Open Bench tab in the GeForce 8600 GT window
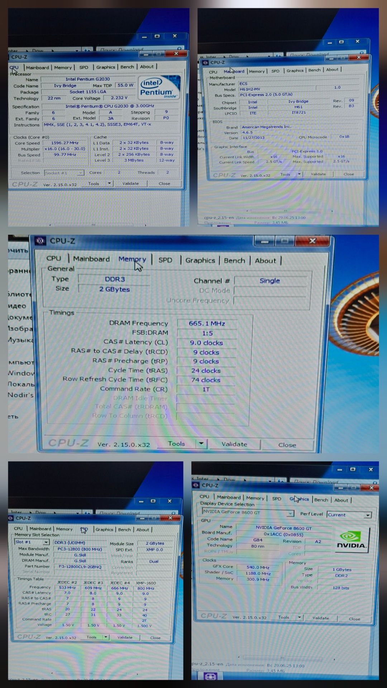 pyautogui.click(x=321, y=500)
